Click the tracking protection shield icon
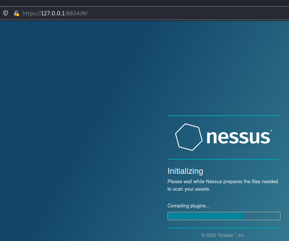This screenshot has width=289, height=241. click(6, 13)
